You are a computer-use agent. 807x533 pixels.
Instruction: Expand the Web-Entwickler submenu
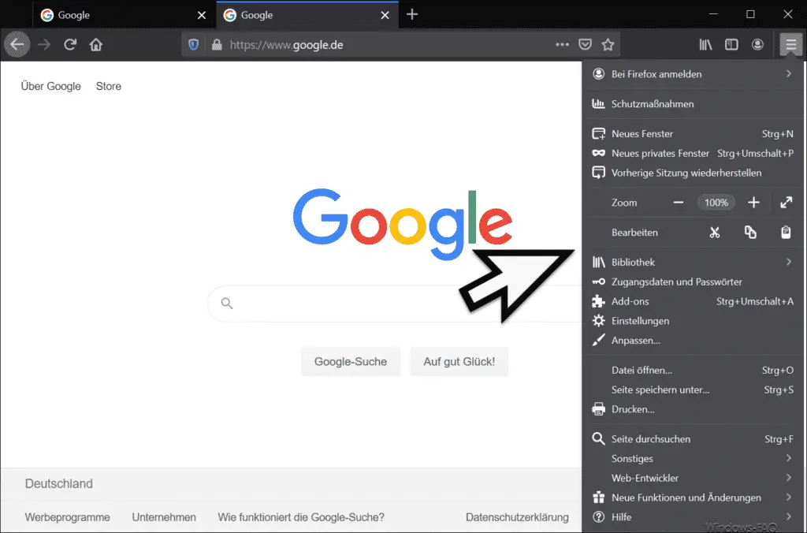click(693, 479)
